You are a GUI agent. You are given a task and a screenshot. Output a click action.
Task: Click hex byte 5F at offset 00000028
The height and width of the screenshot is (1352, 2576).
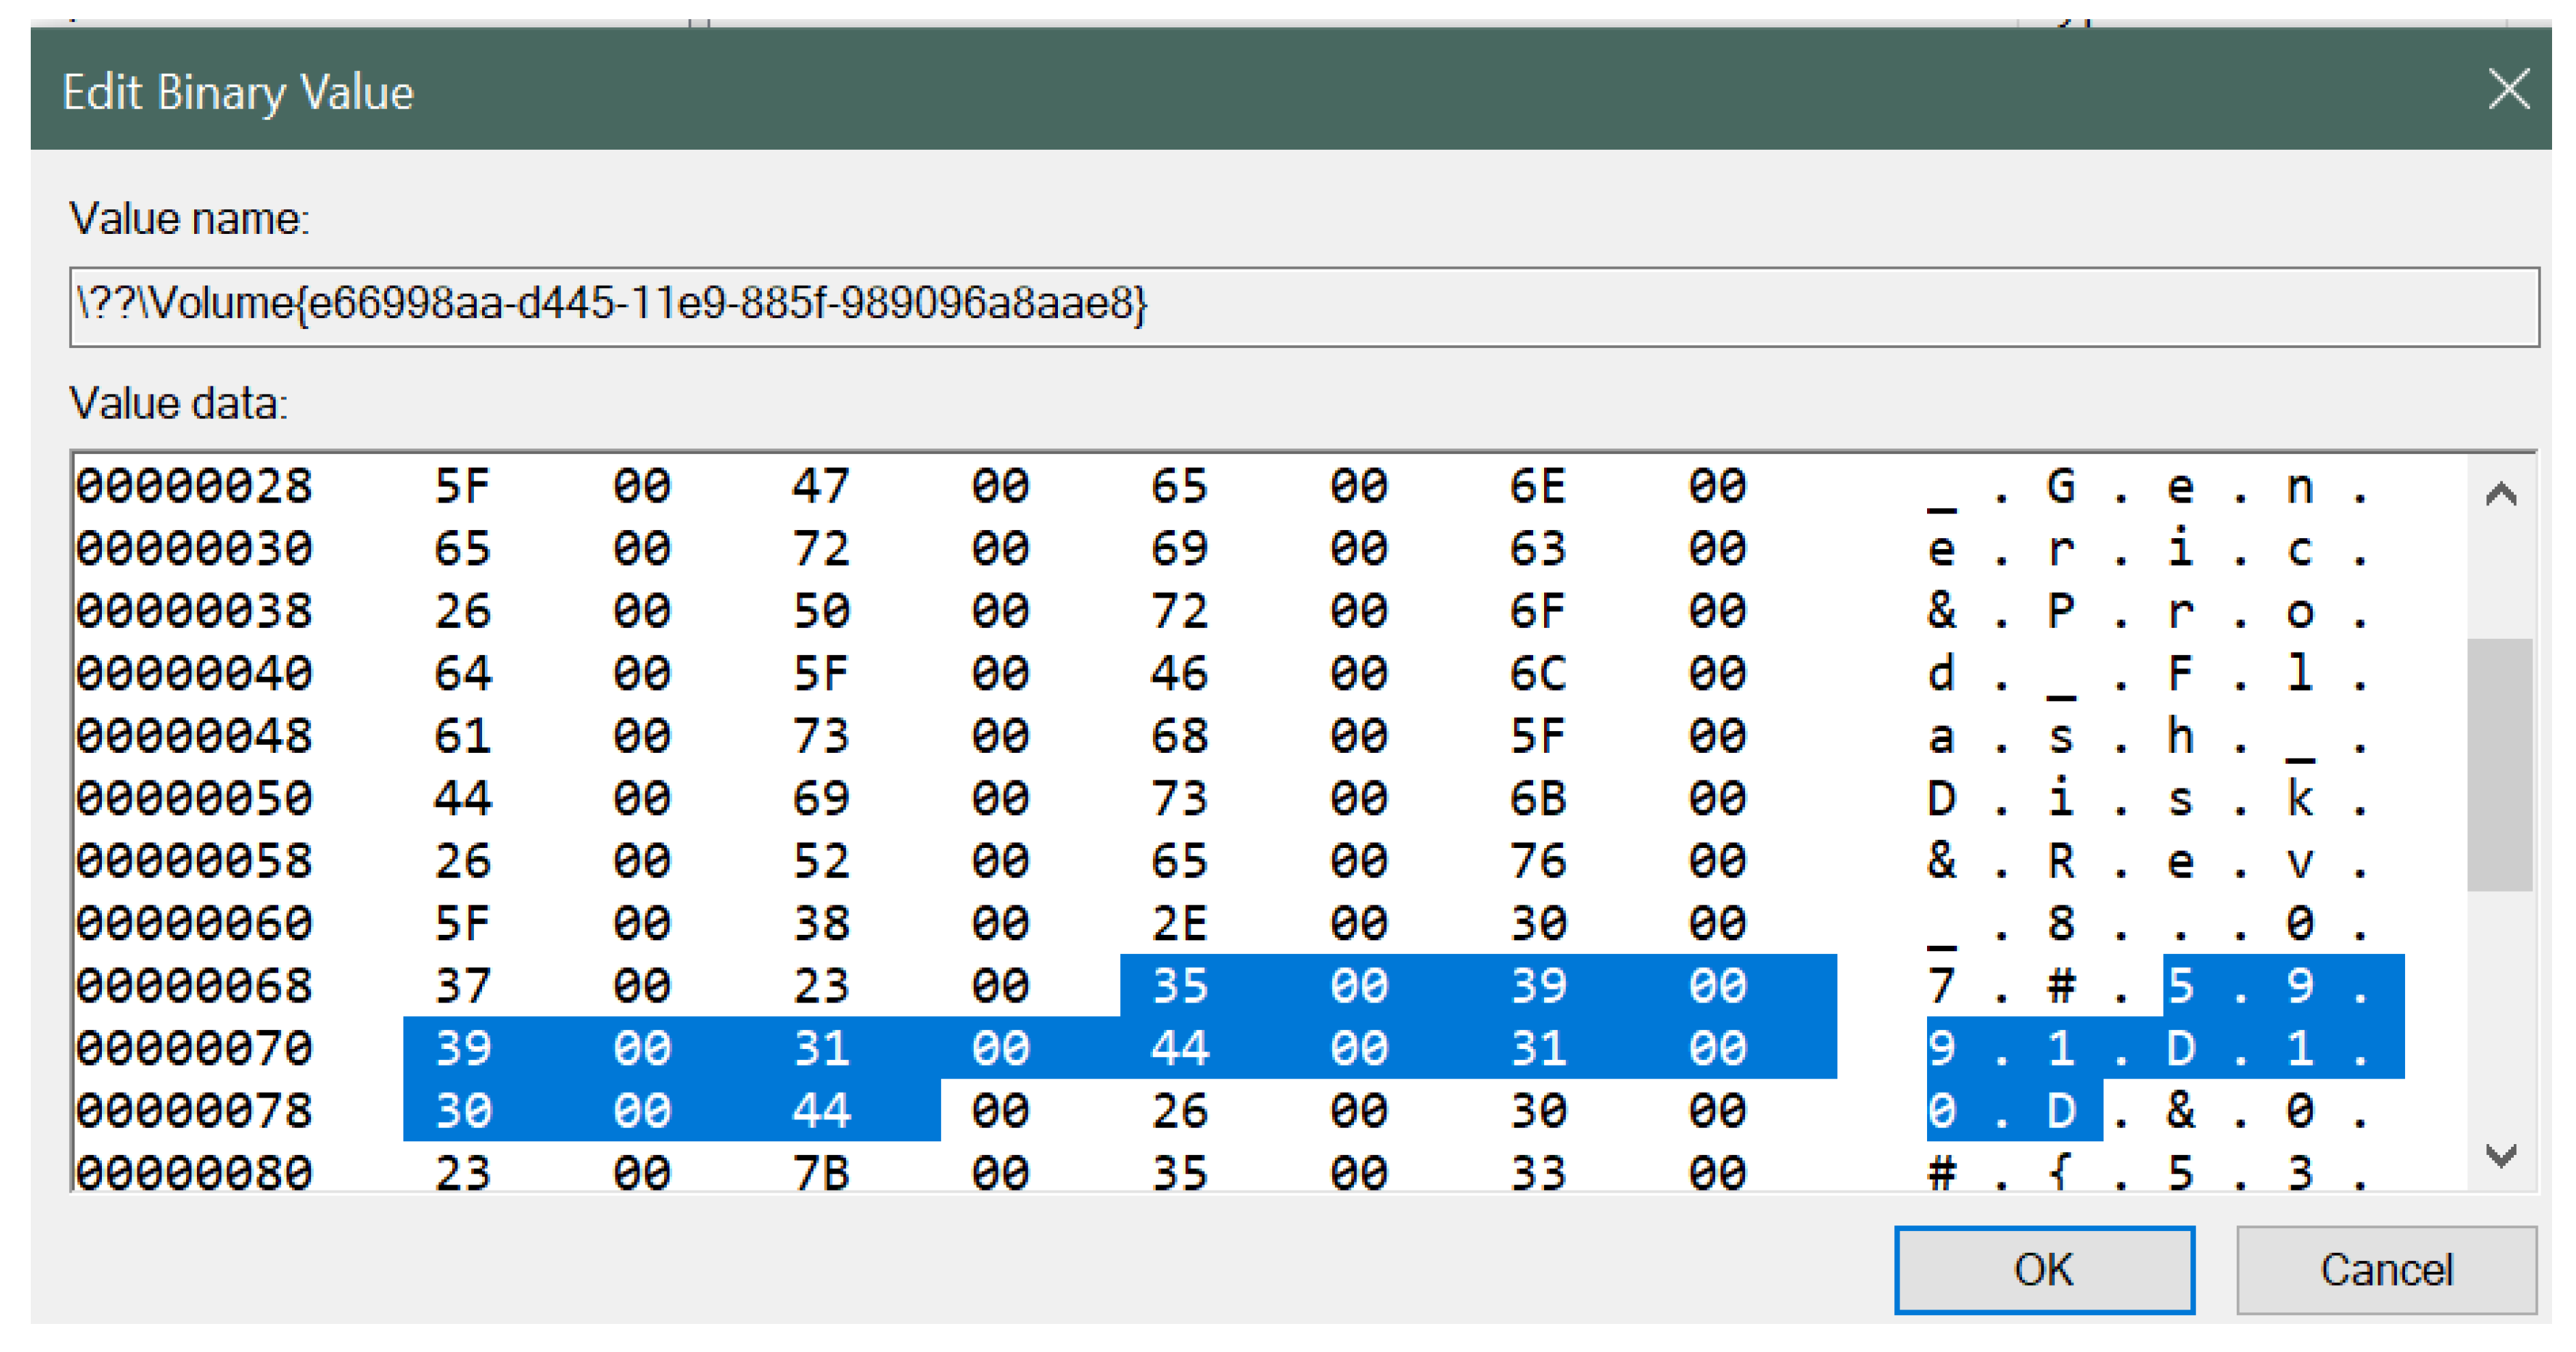pyautogui.click(x=462, y=487)
